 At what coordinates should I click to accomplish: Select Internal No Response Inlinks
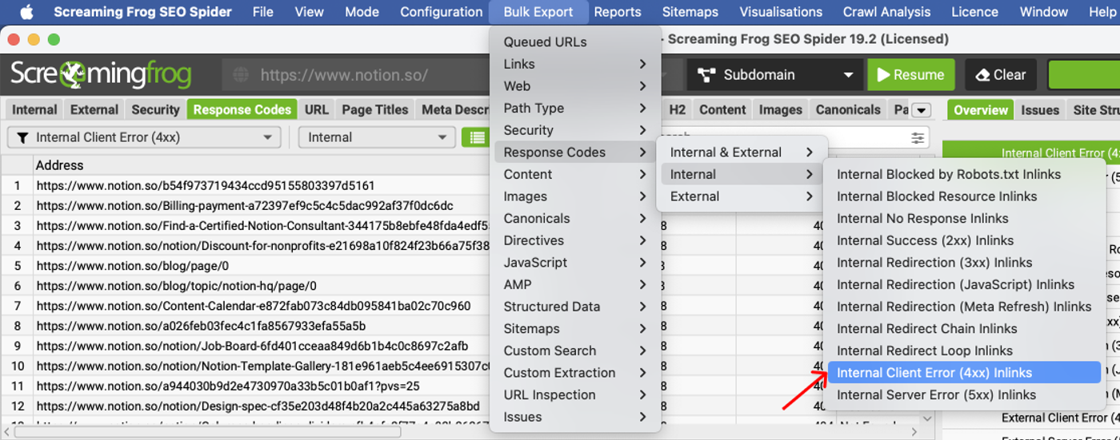pyautogui.click(x=964, y=218)
